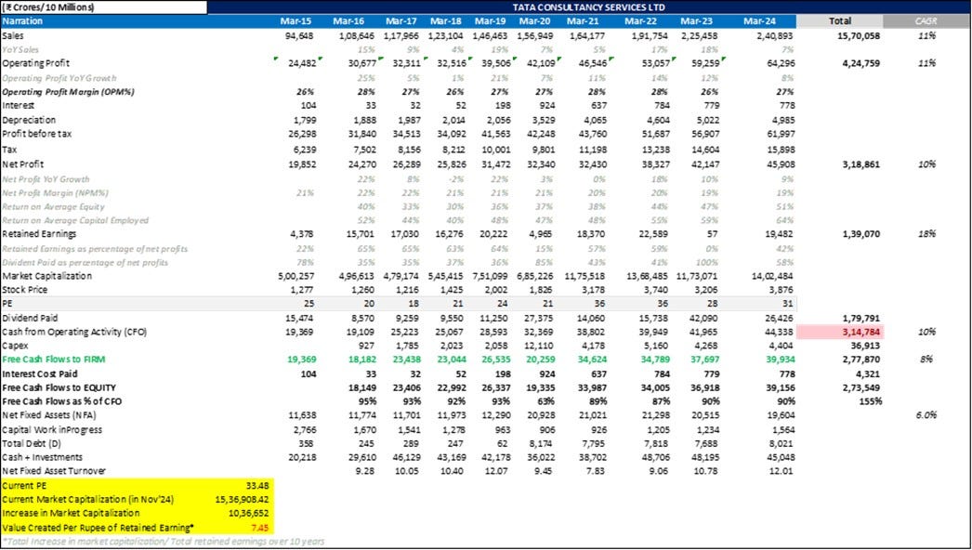Screen dimensions: 972x550
Task: Click retained earnings total 1,39,070
Action: tap(861, 234)
